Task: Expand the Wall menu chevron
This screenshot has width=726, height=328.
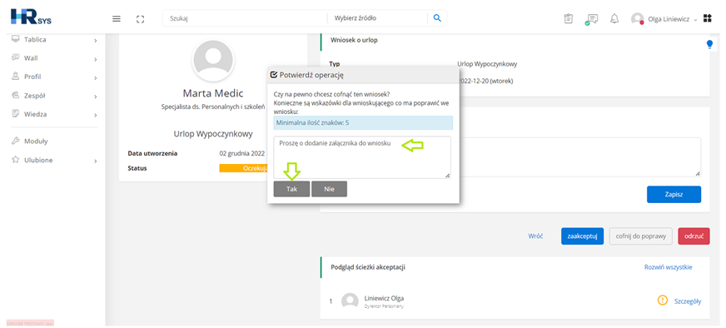Action: tap(96, 59)
